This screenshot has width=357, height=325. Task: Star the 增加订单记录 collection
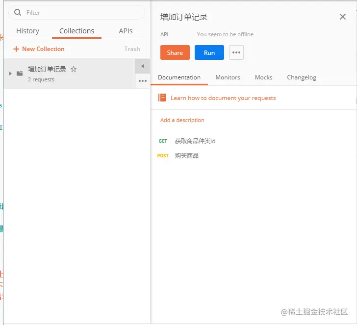(x=74, y=69)
